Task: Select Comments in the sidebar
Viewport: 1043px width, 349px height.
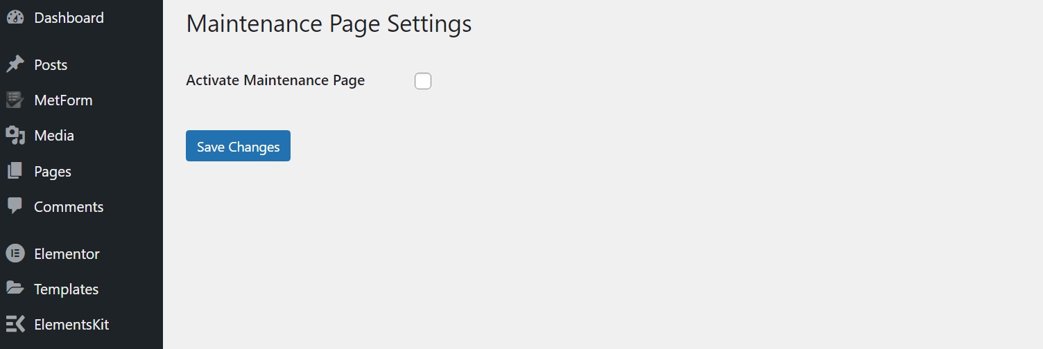Action: [x=69, y=206]
